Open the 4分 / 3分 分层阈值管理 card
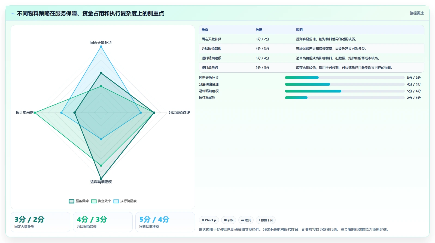 (103, 222)
